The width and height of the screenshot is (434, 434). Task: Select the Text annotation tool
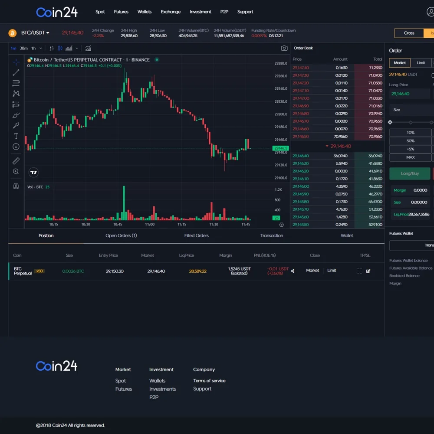tap(16, 136)
